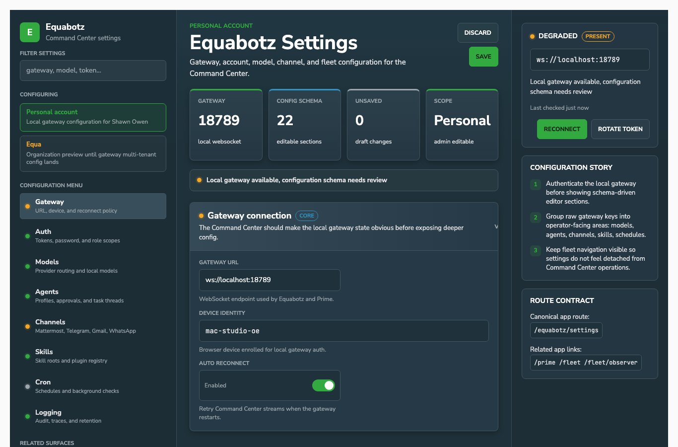The height and width of the screenshot is (447, 678).
Task: Click the Auth menu green status dot
Action: pos(27,236)
